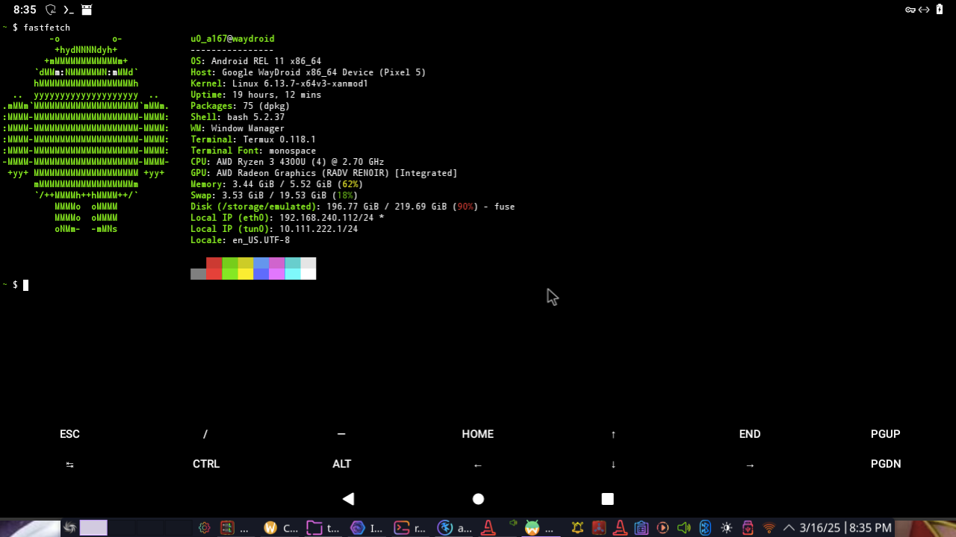Switch to the pink folder taskbar window

tap(314, 528)
